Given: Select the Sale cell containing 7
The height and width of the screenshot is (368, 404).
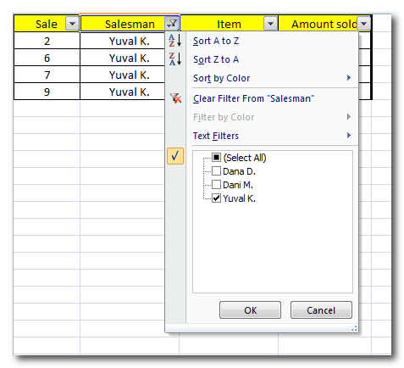Looking at the screenshot, I should coord(47,75).
